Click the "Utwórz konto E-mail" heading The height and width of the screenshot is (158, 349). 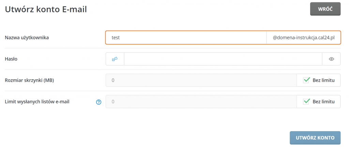(x=46, y=10)
